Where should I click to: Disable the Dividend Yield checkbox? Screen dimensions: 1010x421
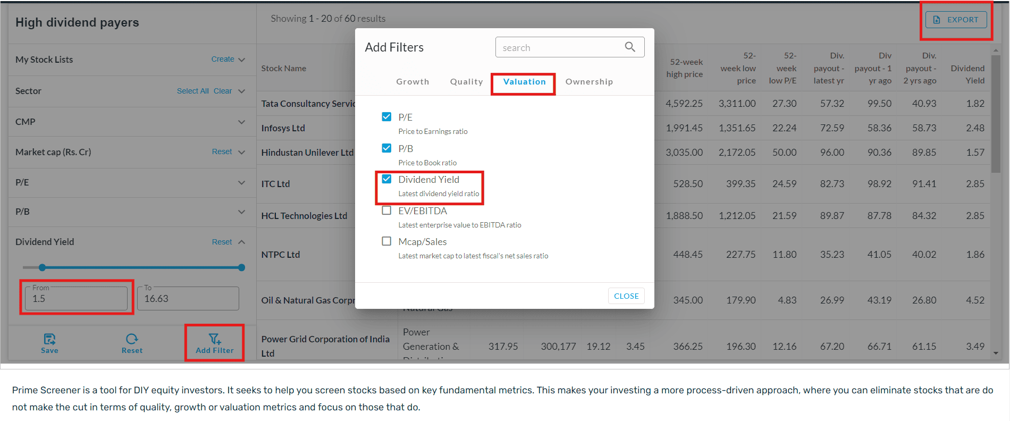(386, 179)
